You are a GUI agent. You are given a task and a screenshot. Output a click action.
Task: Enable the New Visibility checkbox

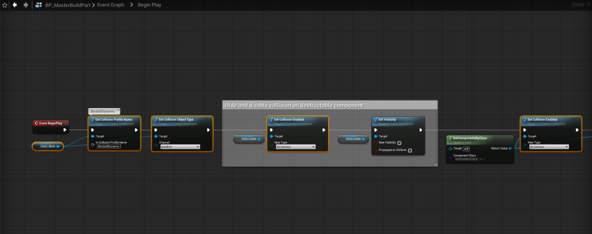click(x=399, y=143)
